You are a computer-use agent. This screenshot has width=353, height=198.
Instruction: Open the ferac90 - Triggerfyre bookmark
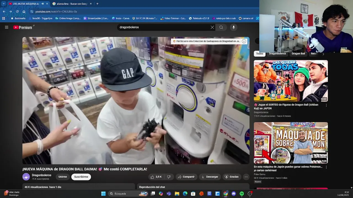[x=41, y=18]
